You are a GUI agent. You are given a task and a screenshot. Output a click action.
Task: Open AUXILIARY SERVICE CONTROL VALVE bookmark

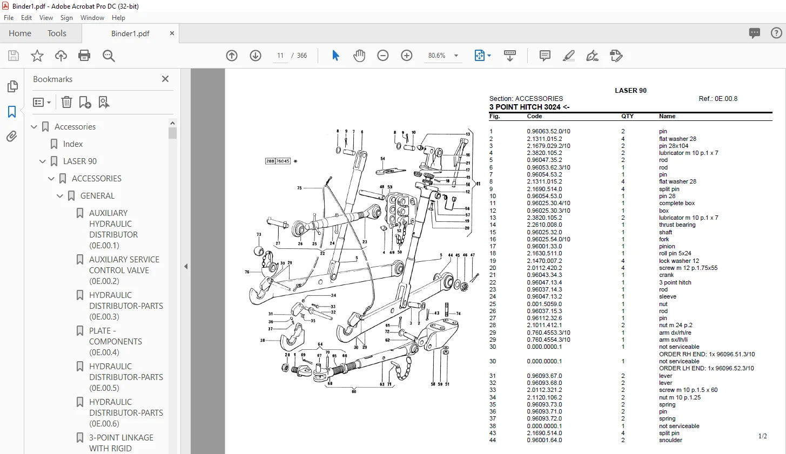click(124, 270)
